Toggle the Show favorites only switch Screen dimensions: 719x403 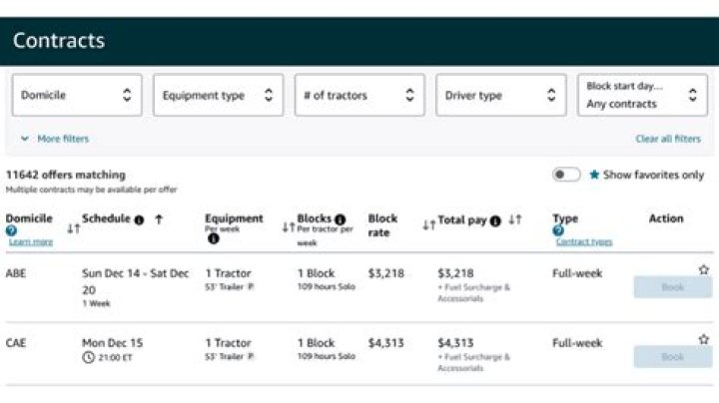point(566,175)
